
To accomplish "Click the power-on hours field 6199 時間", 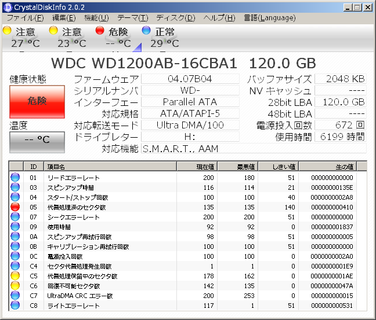I will (x=341, y=137).
